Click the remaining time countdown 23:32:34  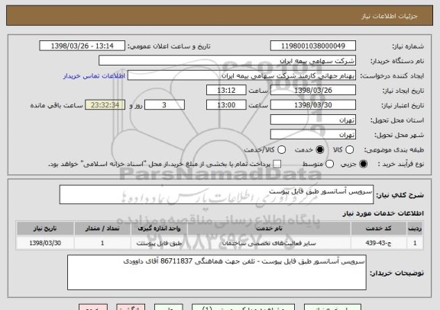105,105
